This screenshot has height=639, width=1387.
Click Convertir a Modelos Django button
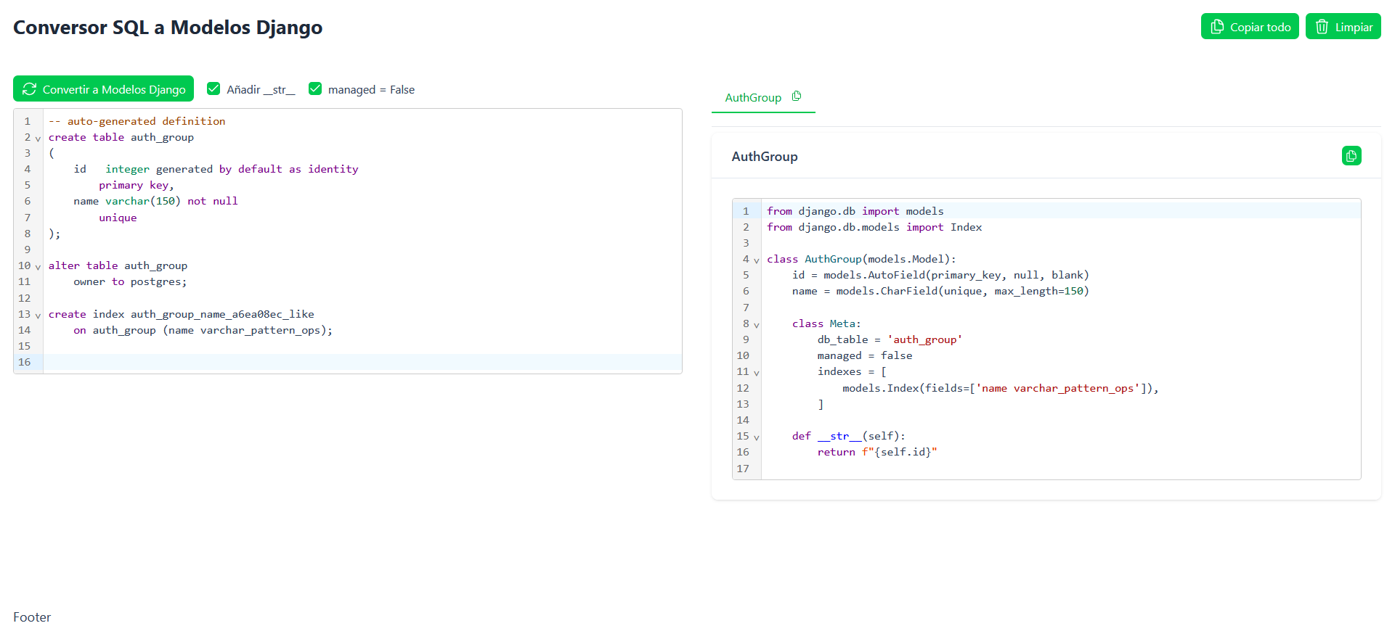103,89
